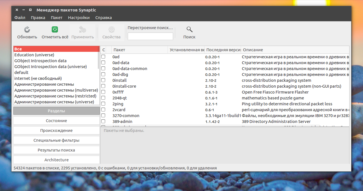Select the Architecture filter button

coord(57,160)
